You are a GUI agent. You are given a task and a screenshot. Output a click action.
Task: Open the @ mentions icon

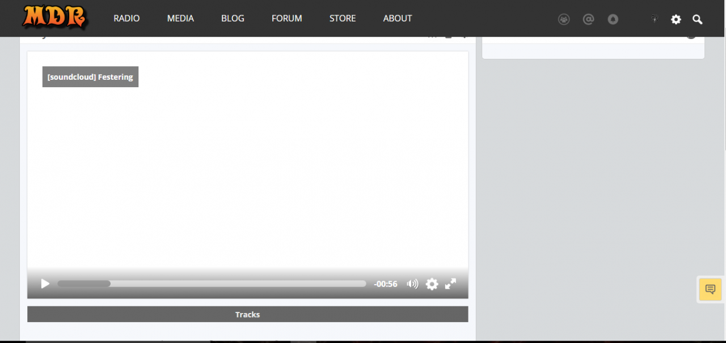tap(588, 19)
